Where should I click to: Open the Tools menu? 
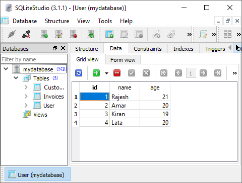click(x=105, y=21)
